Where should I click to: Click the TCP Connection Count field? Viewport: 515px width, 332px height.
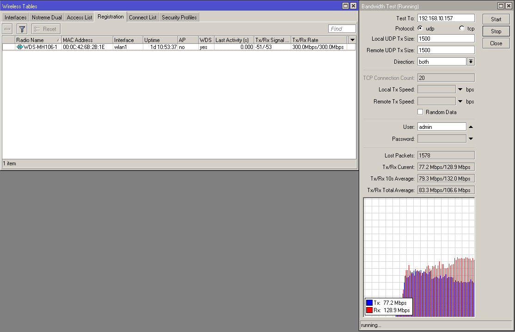tap(446, 78)
